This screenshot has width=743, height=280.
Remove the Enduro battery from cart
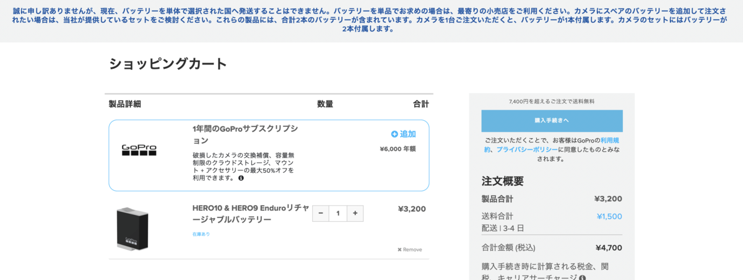[409, 250]
